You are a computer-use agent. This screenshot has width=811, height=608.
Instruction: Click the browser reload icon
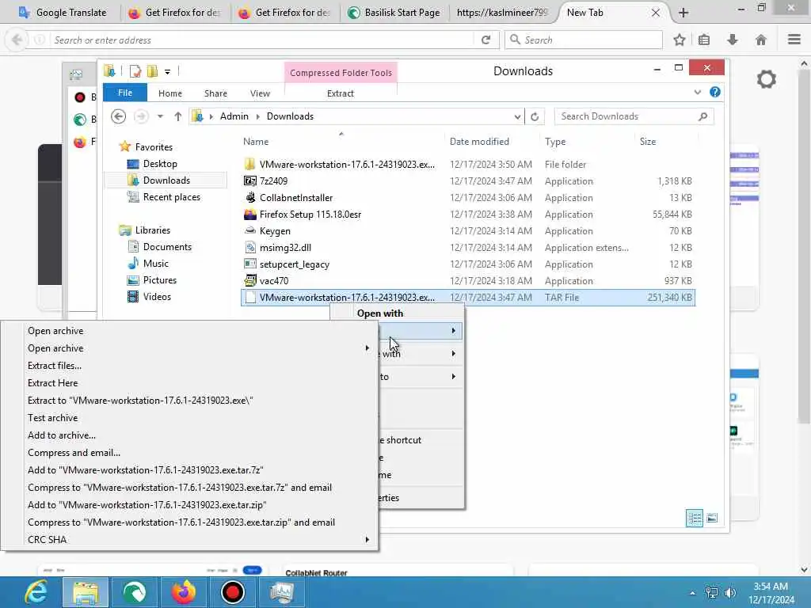coord(485,40)
